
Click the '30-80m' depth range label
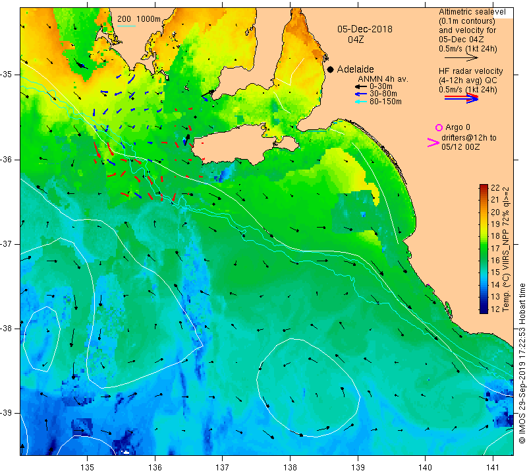point(383,94)
